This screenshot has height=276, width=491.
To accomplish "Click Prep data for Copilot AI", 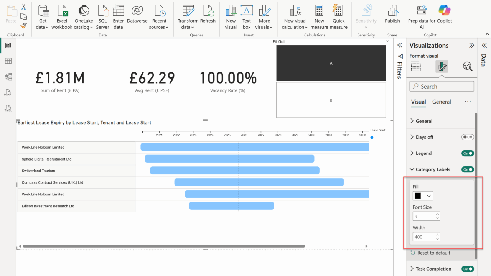I will pyautogui.click(x=422, y=17).
